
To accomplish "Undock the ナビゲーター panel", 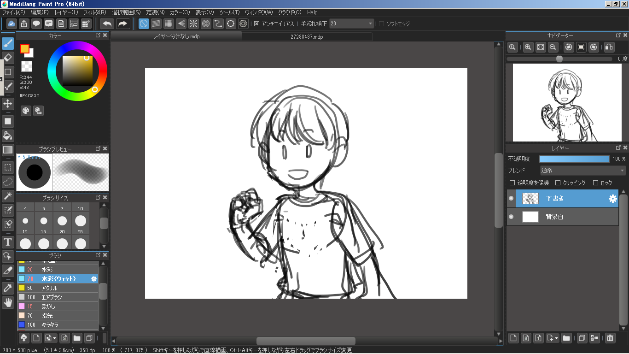I will tap(618, 35).
